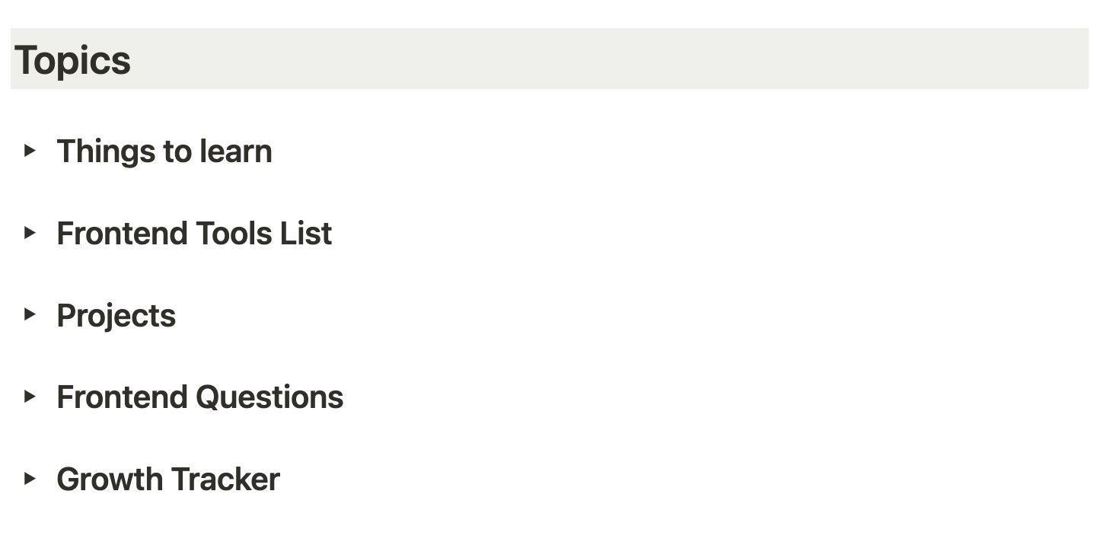
Task: Click the Things to learn heading text
Action: tap(164, 151)
